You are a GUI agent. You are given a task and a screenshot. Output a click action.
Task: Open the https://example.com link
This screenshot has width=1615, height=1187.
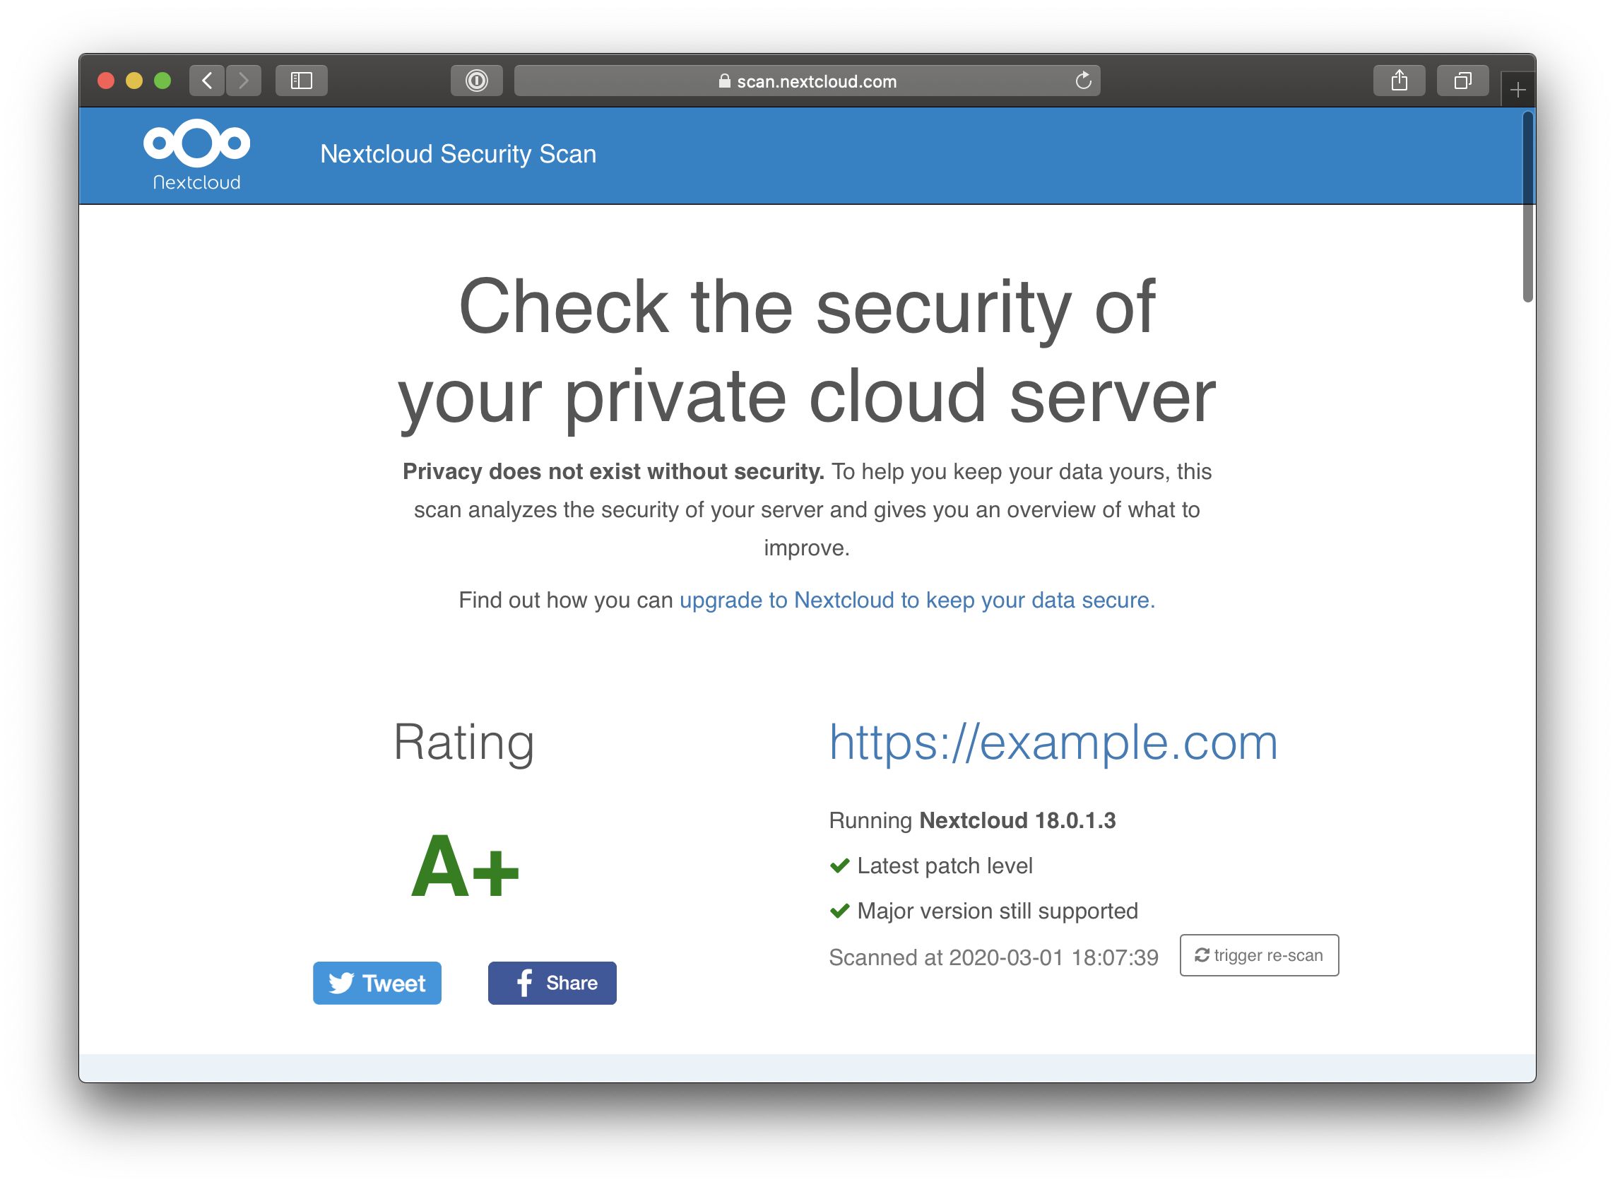point(1053,743)
